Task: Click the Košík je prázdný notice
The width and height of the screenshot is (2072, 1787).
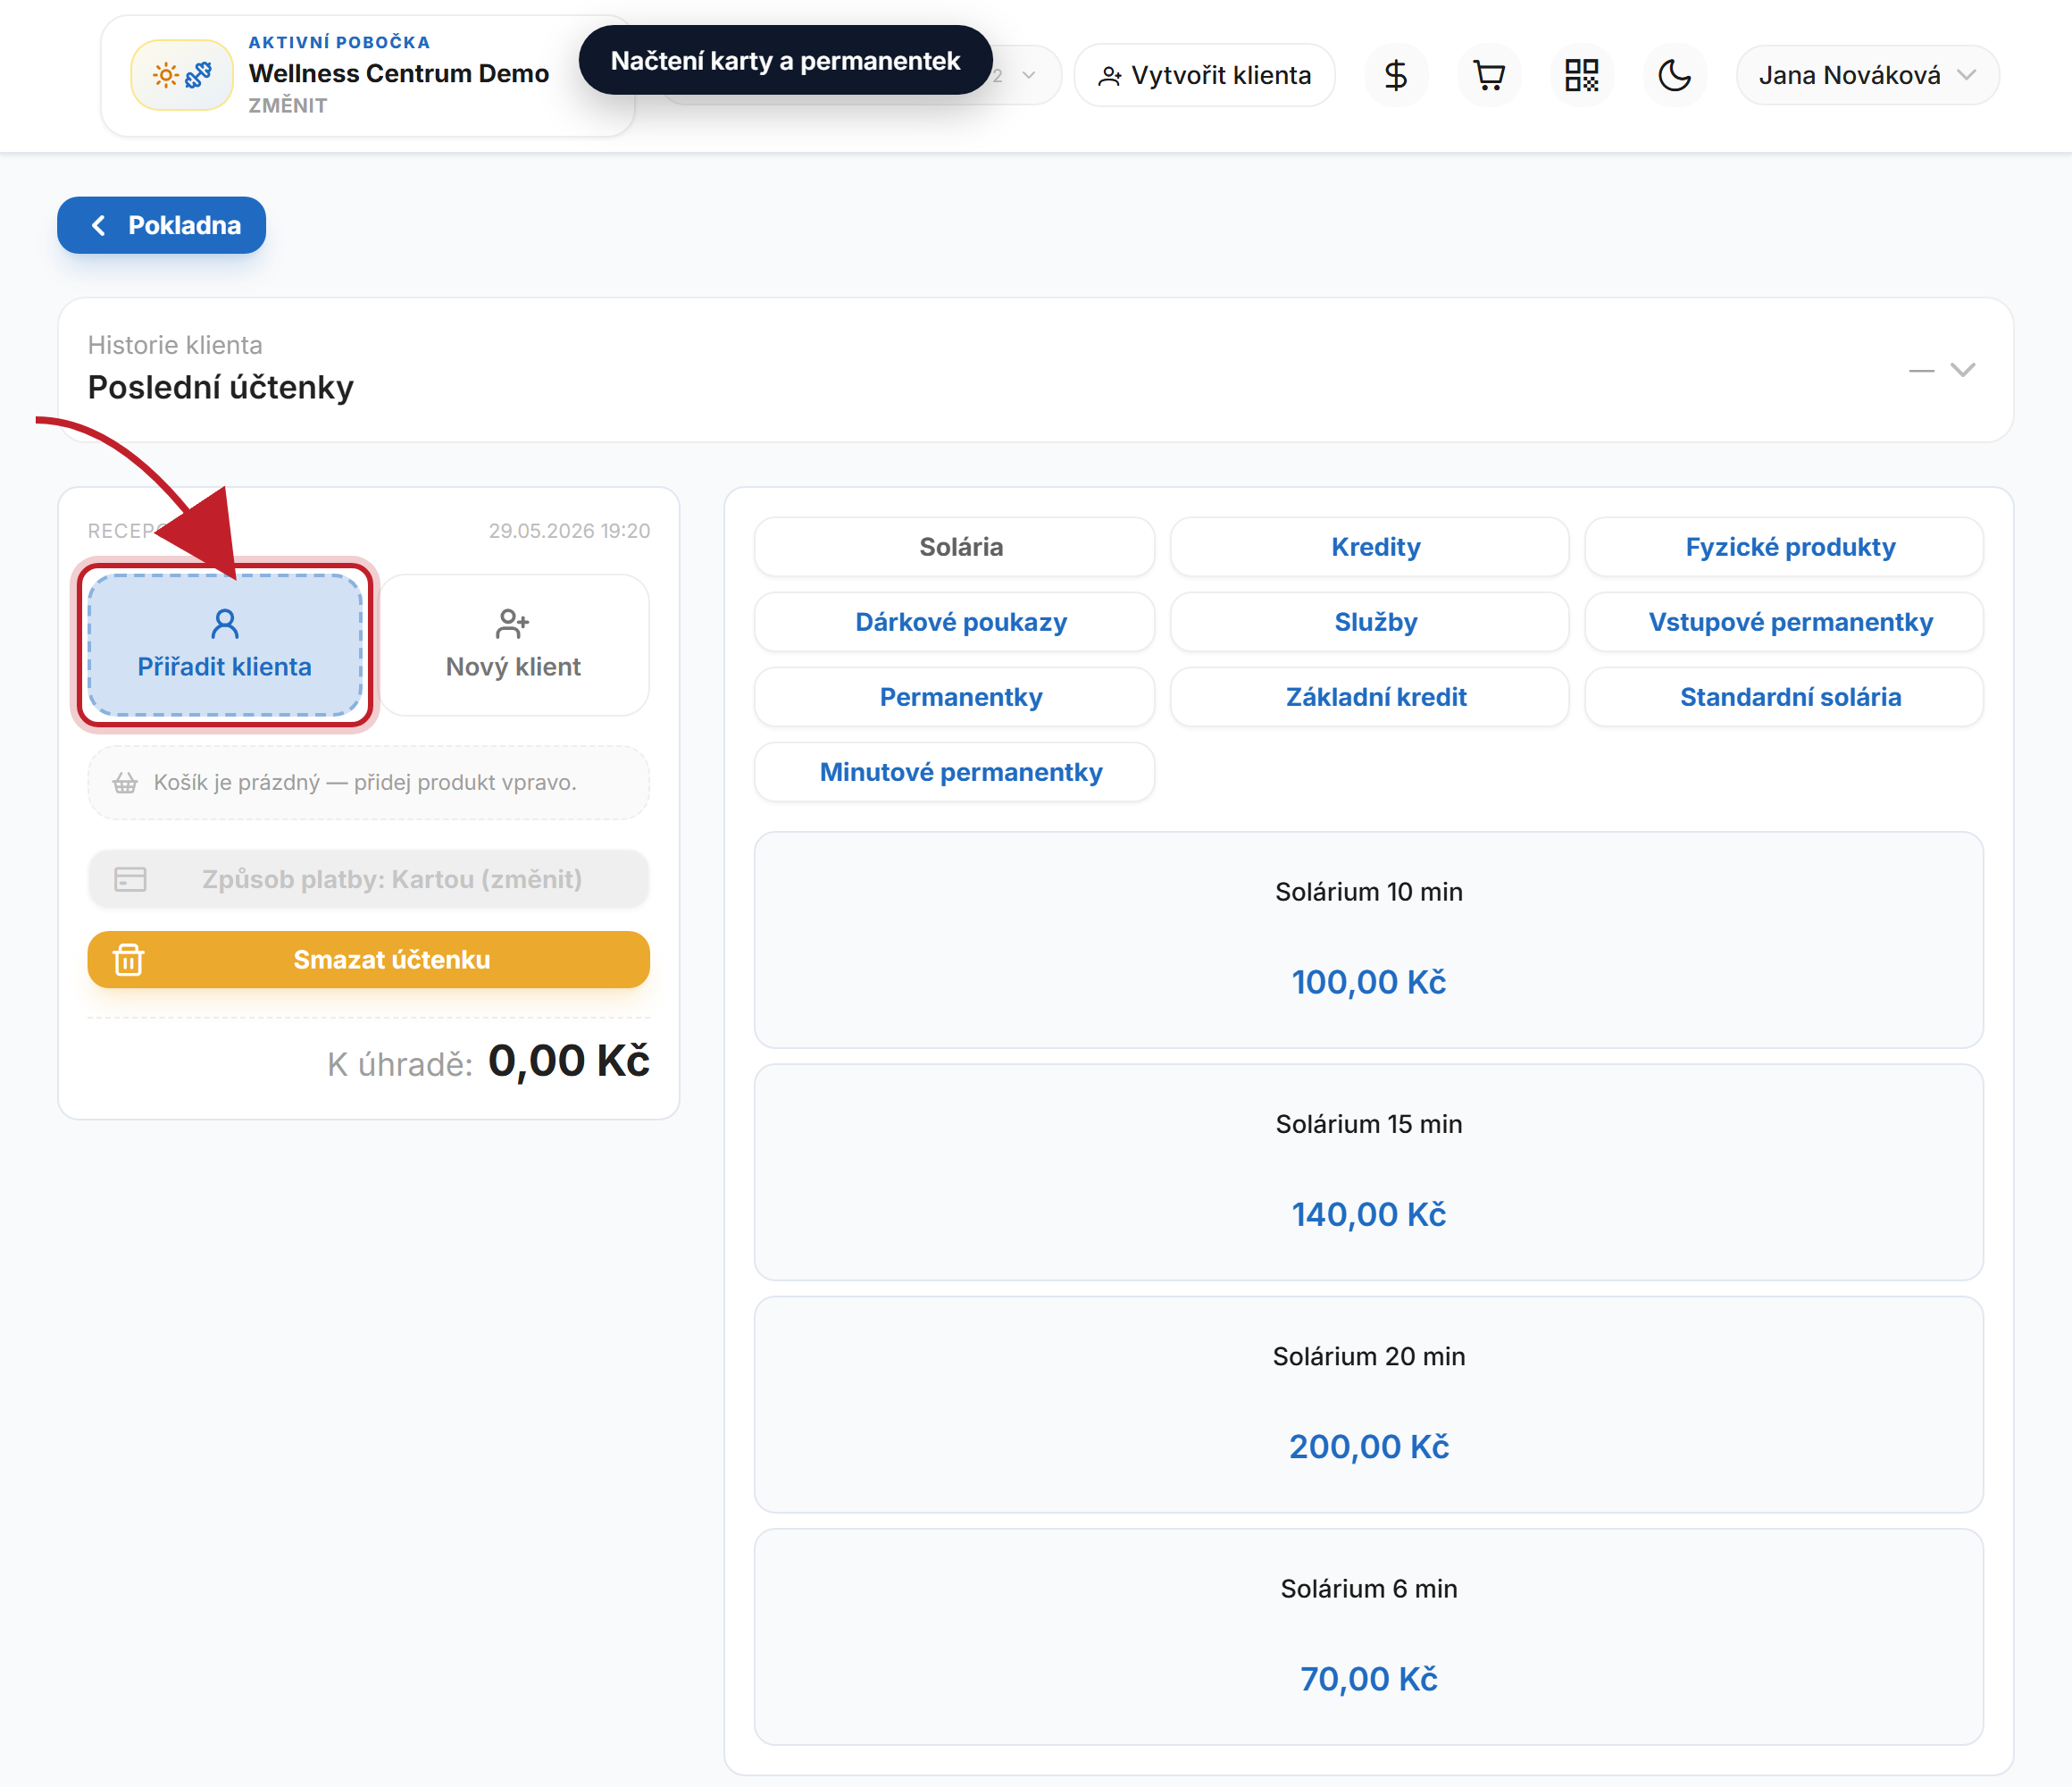Action: (369, 784)
